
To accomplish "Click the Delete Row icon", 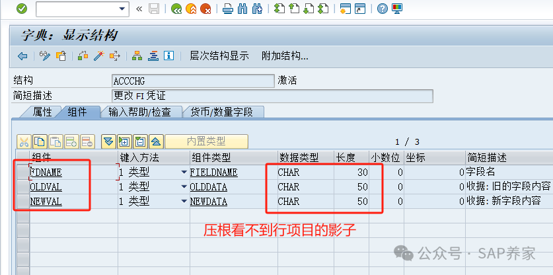I will pos(87,142).
